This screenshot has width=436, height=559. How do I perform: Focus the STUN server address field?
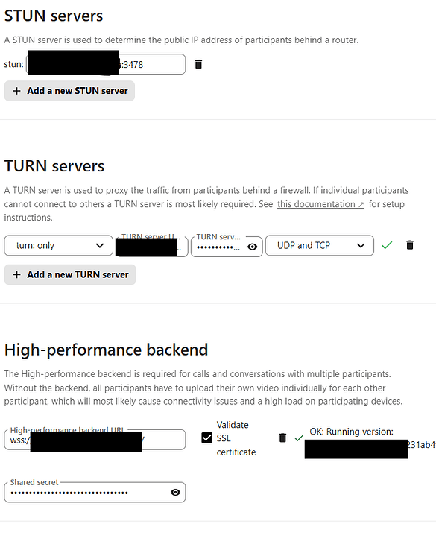click(106, 64)
